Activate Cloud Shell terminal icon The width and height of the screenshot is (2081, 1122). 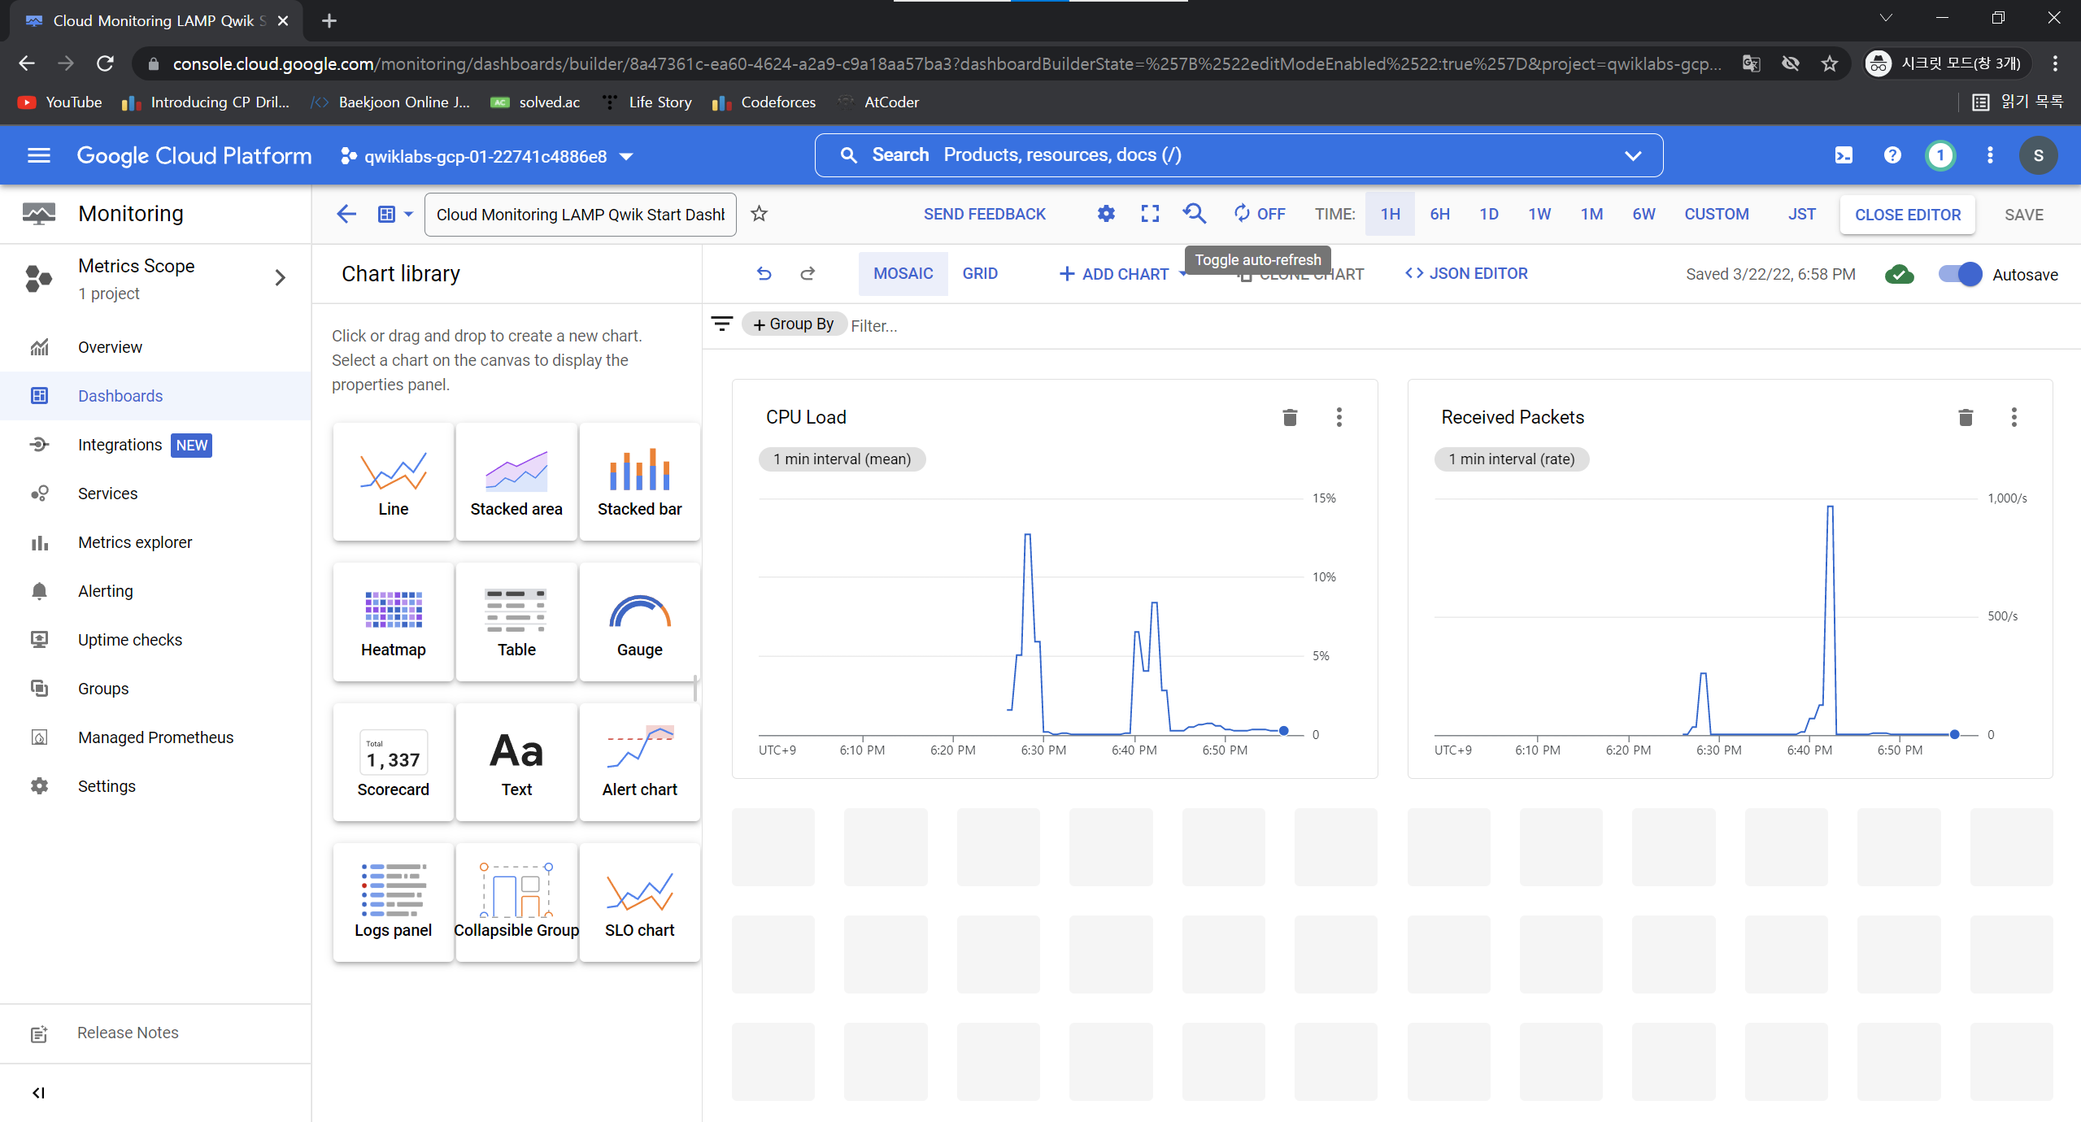coord(1844,155)
